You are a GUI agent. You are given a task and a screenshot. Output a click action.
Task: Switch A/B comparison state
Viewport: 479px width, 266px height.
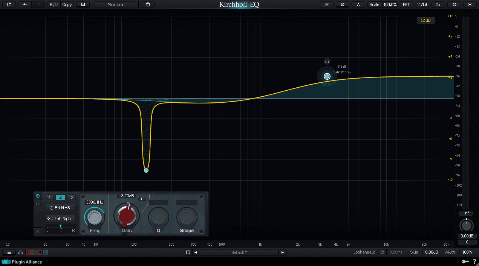pyautogui.click(x=54, y=5)
